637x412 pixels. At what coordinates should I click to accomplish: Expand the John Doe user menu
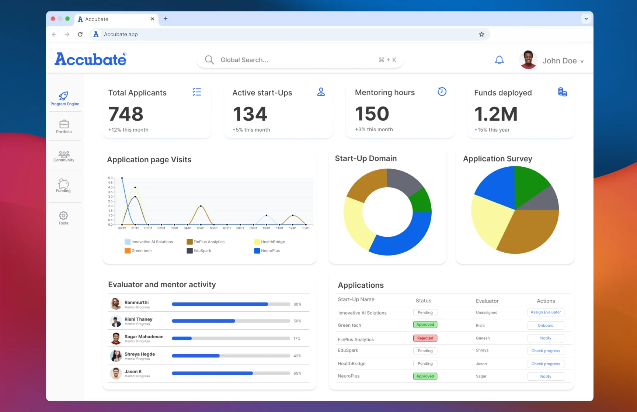(563, 61)
